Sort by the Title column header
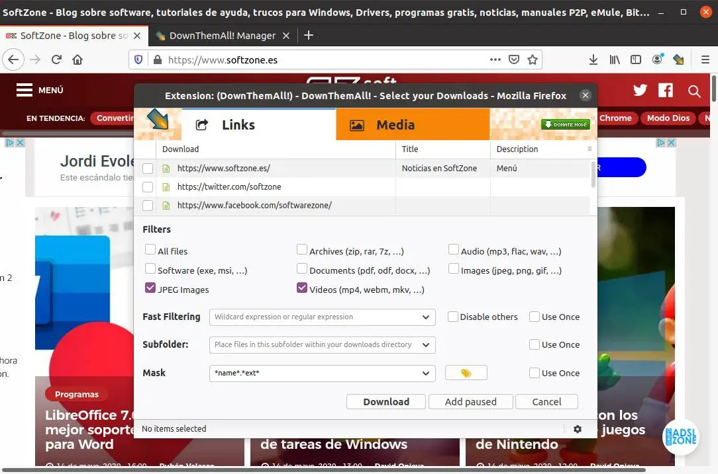The image size is (718, 474). click(x=443, y=149)
